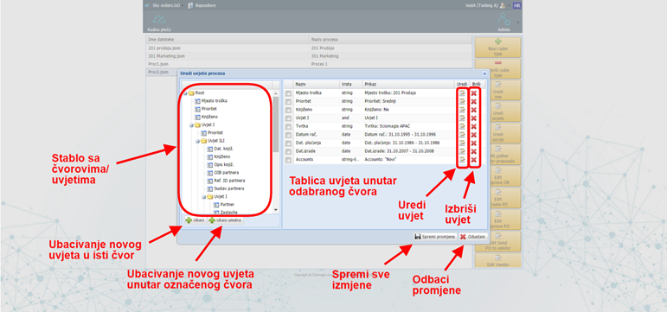The width and height of the screenshot is (667, 312).
Task: Check the Dat.izrade row checkbox
Action: (x=288, y=151)
